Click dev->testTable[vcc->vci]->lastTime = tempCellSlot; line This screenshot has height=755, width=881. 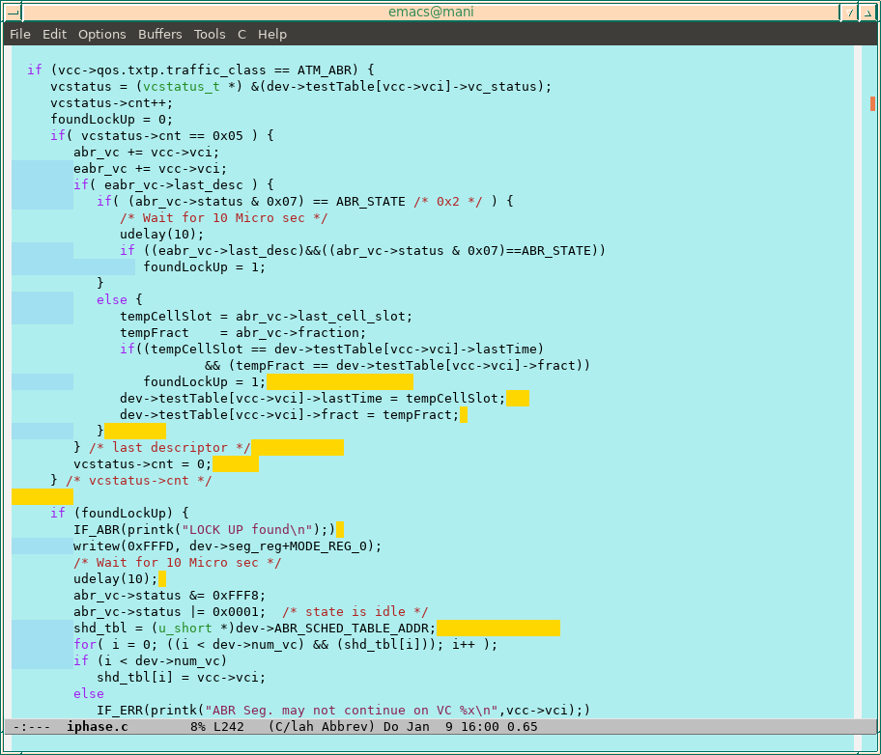(313, 399)
